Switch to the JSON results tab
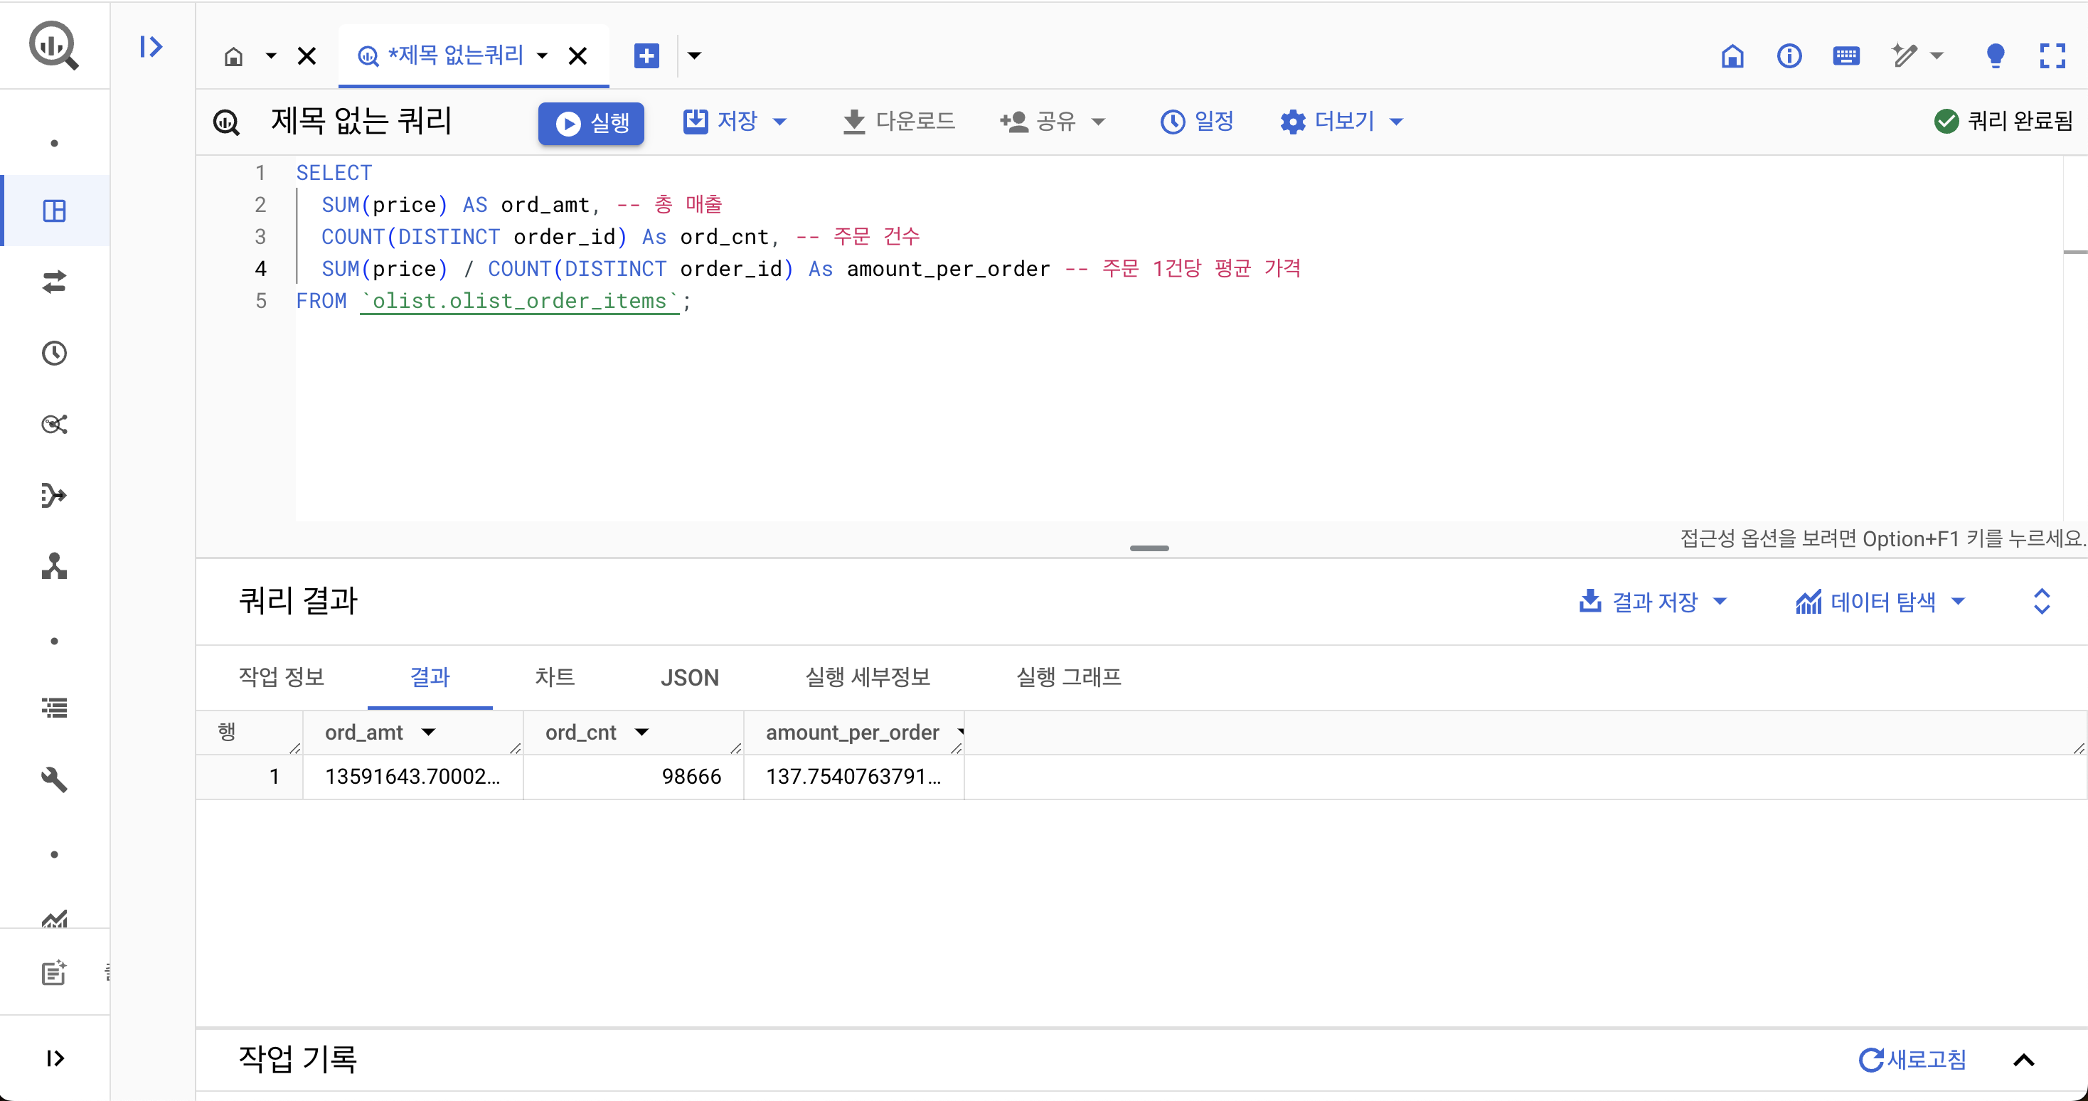This screenshot has width=2088, height=1101. pos(689,677)
